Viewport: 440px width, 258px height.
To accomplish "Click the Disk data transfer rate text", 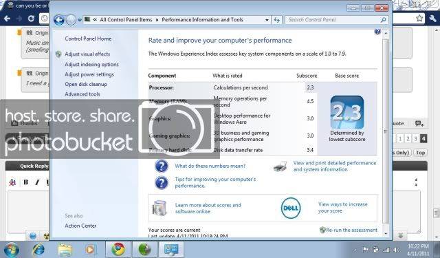I will (x=238, y=150).
